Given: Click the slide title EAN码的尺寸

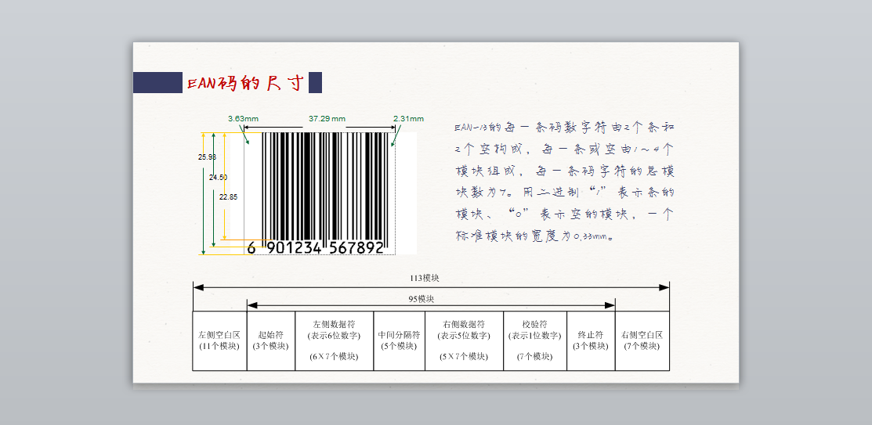Looking at the screenshot, I should pyautogui.click(x=245, y=83).
